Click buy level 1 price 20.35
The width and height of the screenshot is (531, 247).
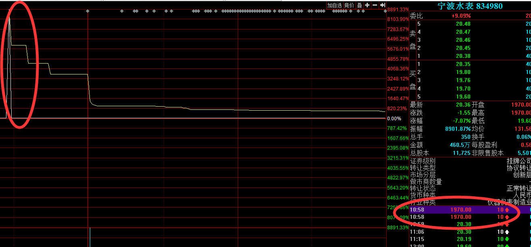(463, 64)
